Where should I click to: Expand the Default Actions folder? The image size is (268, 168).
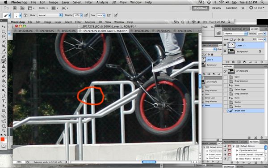(234, 146)
